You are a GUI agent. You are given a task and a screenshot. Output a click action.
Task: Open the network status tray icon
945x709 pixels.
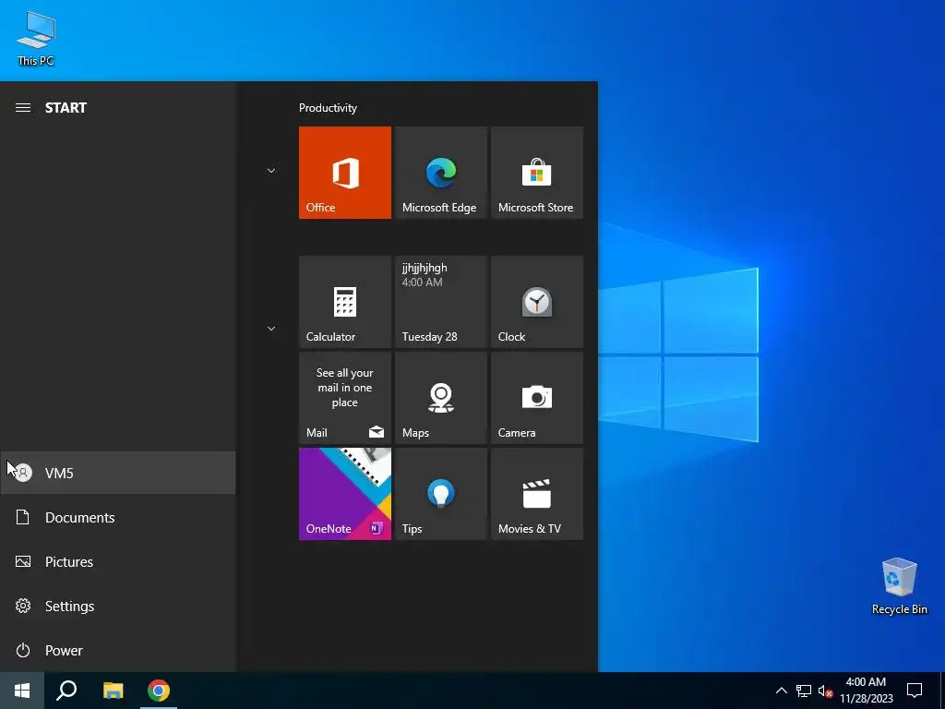804,691
